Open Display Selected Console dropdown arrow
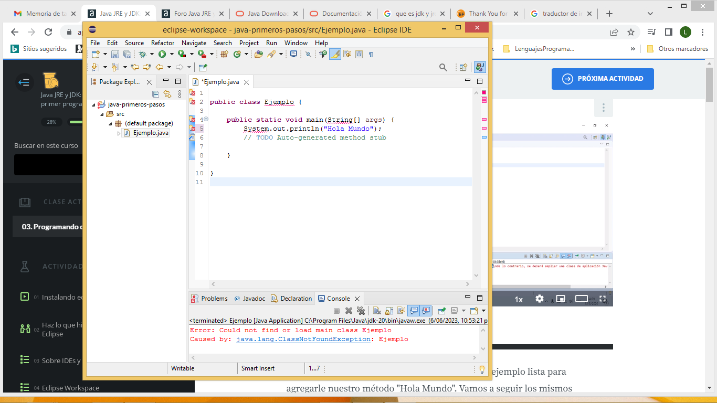This screenshot has height=403, width=717. 463,311
